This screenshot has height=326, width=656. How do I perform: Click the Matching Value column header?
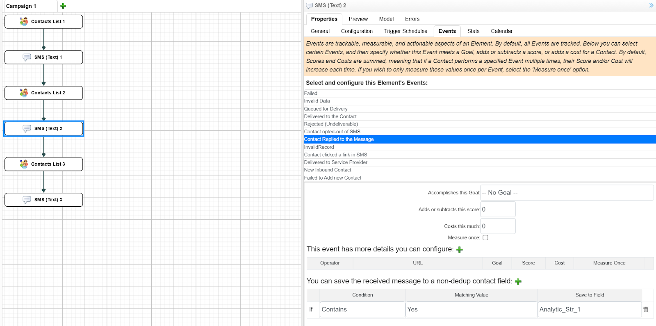471,295
